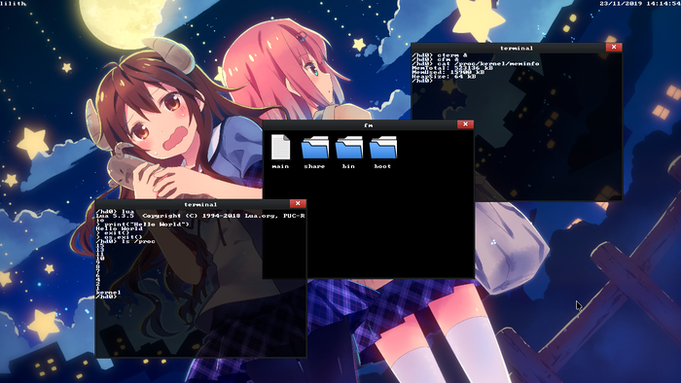Click the date and time in top bar

640,4
